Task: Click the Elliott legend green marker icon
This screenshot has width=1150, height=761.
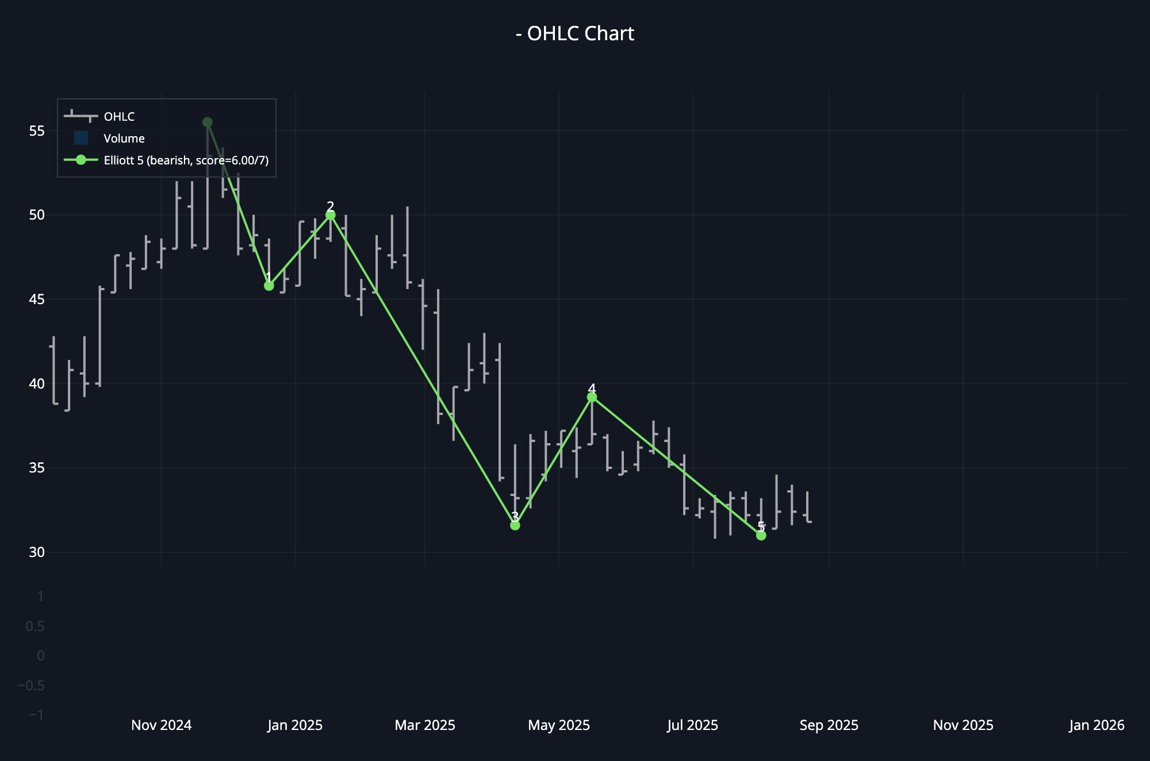Action: 81,160
